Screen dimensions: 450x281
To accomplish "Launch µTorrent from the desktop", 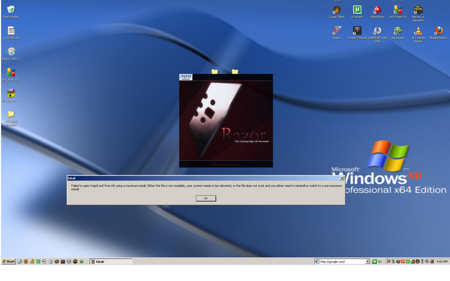I will click(357, 10).
